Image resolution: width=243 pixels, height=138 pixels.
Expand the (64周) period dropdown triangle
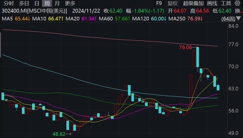[x=238, y=19]
